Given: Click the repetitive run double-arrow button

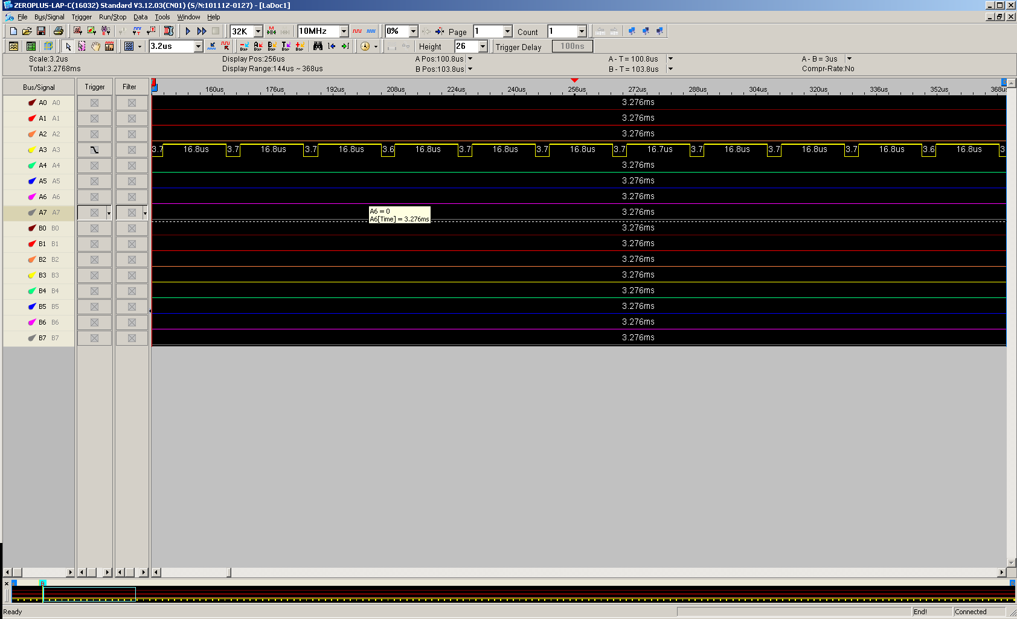Looking at the screenshot, I should (x=202, y=31).
